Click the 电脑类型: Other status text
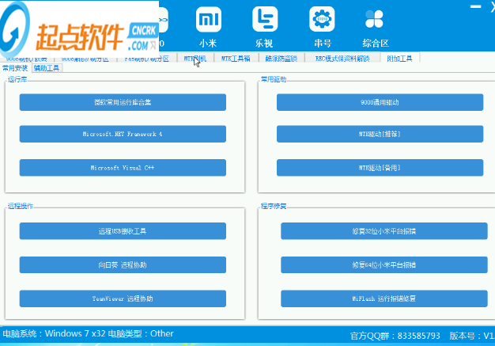This screenshot has width=495, height=346. [141, 333]
